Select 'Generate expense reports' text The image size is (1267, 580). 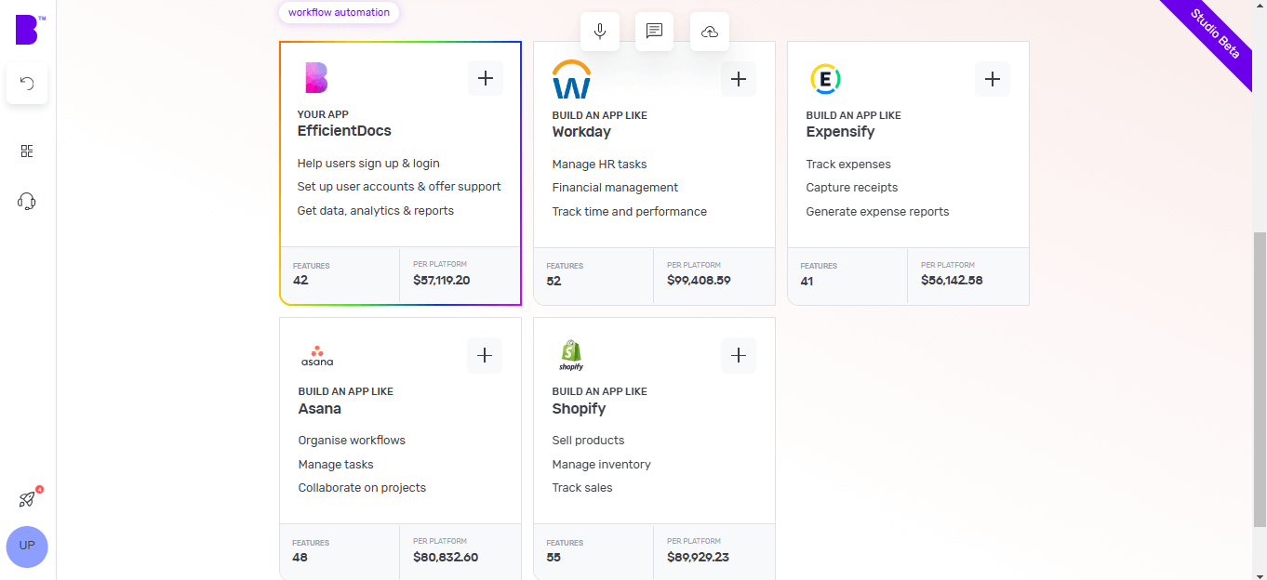click(x=878, y=212)
